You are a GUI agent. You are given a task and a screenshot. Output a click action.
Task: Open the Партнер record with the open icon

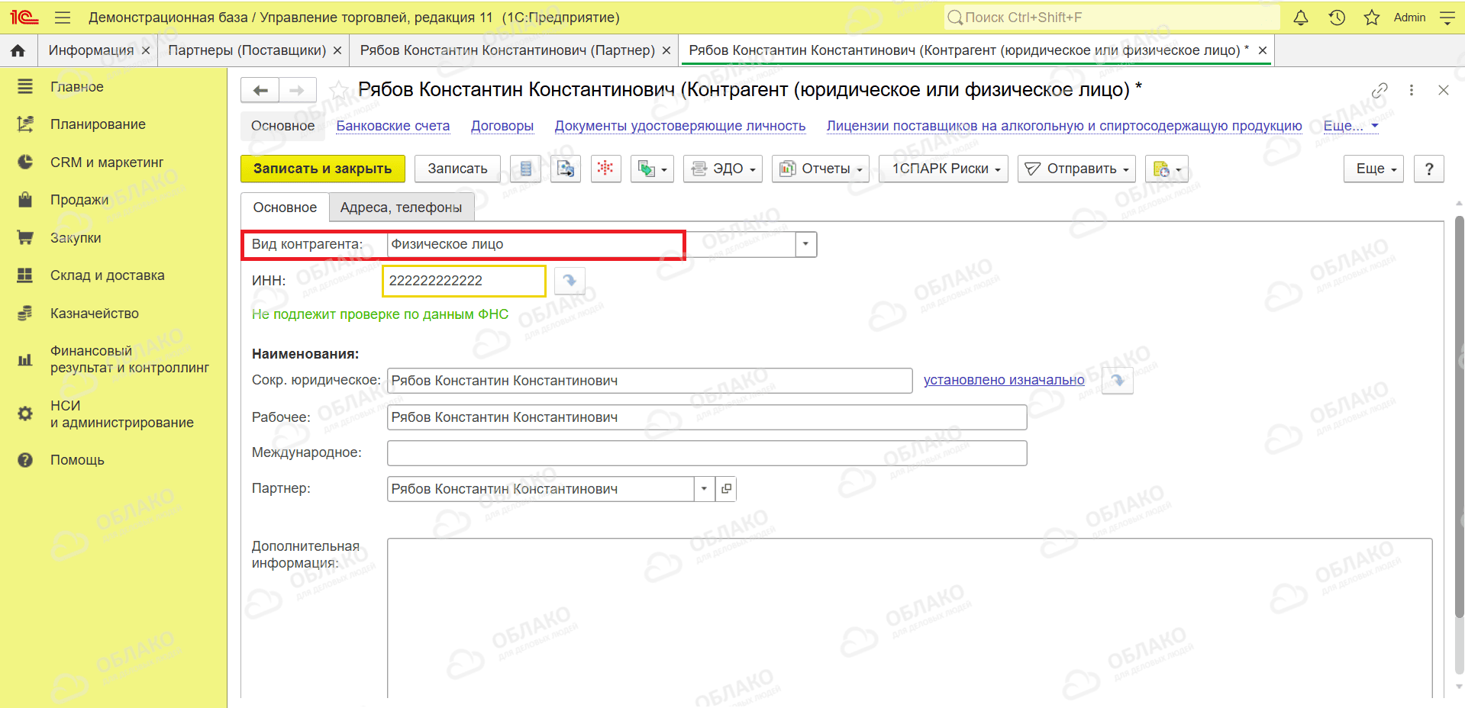click(726, 489)
